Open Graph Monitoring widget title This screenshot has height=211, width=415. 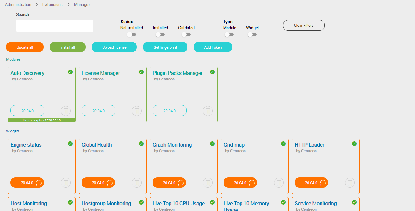pos(172,145)
